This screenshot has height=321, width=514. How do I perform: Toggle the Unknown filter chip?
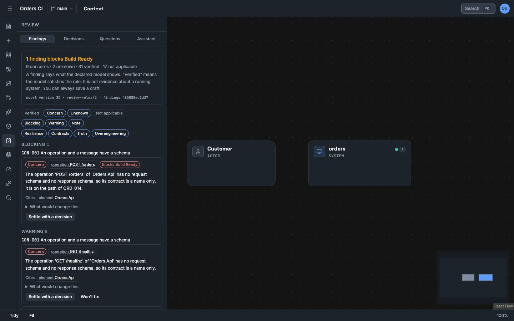[79, 113]
